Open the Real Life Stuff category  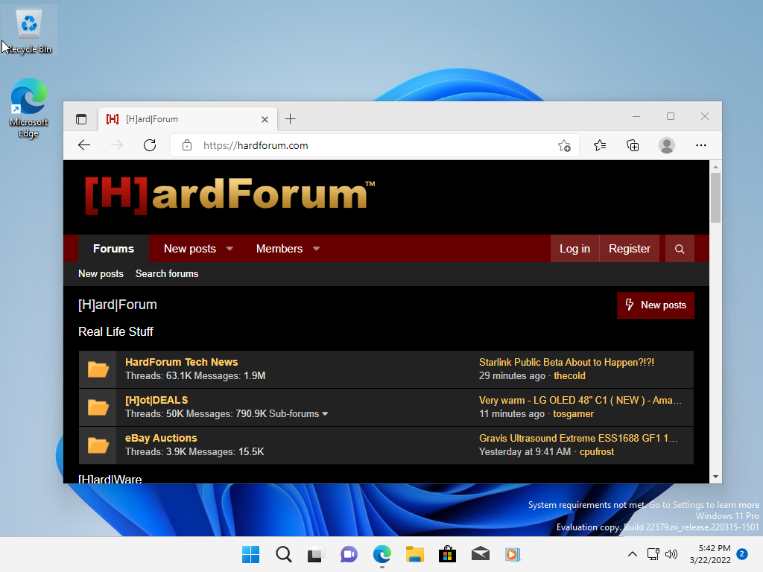[x=115, y=331]
